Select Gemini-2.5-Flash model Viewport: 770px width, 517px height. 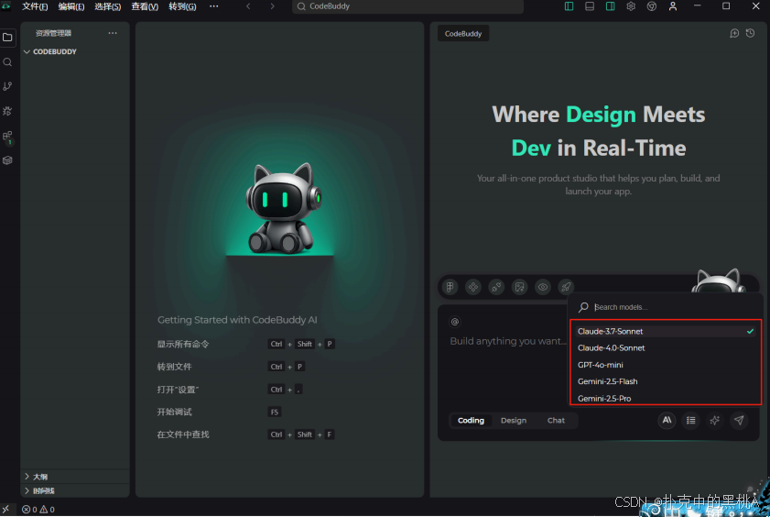point(666,381)
